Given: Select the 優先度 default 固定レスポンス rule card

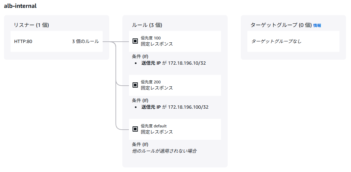Looking at the screenshot, I should click(175, 129).
